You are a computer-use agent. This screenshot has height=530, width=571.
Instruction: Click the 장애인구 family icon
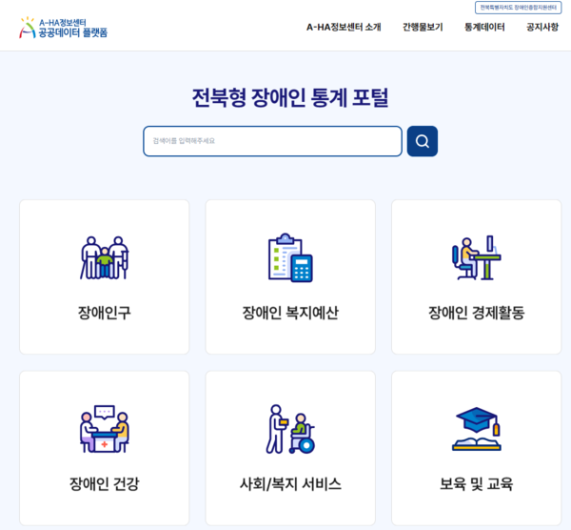[x=105, y=258]
